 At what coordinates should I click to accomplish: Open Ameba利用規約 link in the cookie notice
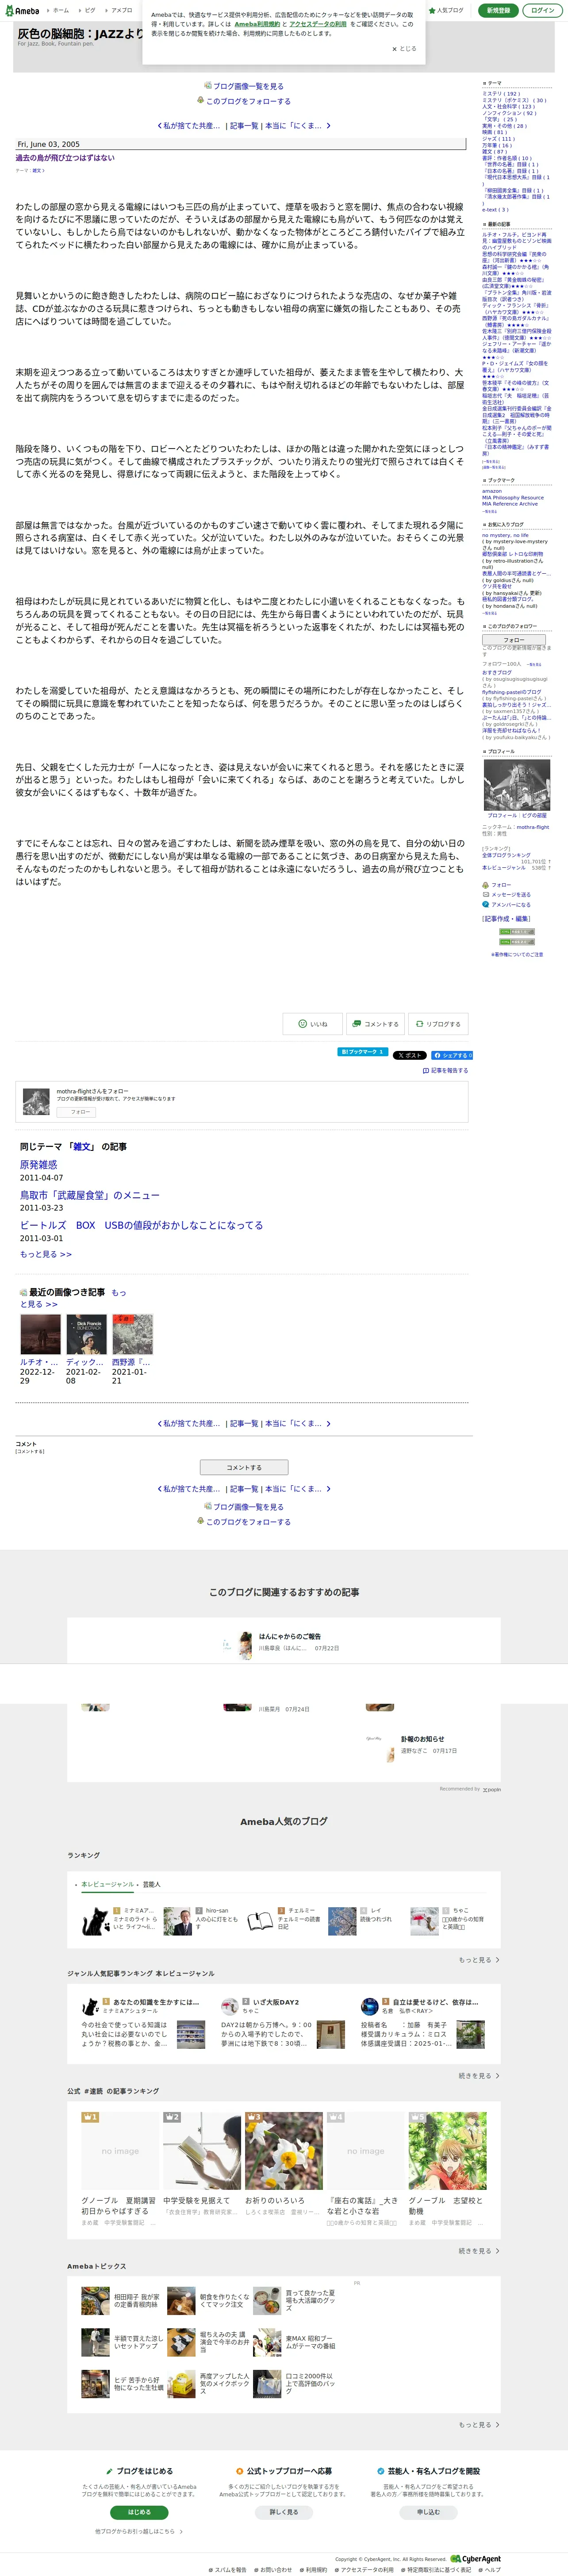tap(257, 24)
